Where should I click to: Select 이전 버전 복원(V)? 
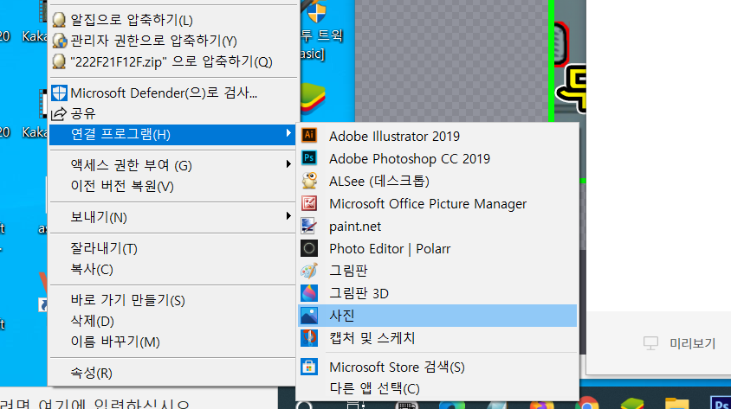tap(173, 186)
